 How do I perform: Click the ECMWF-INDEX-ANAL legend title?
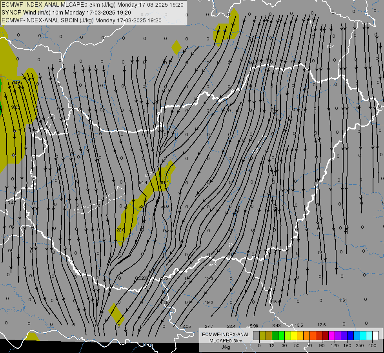tap(226, 335)
